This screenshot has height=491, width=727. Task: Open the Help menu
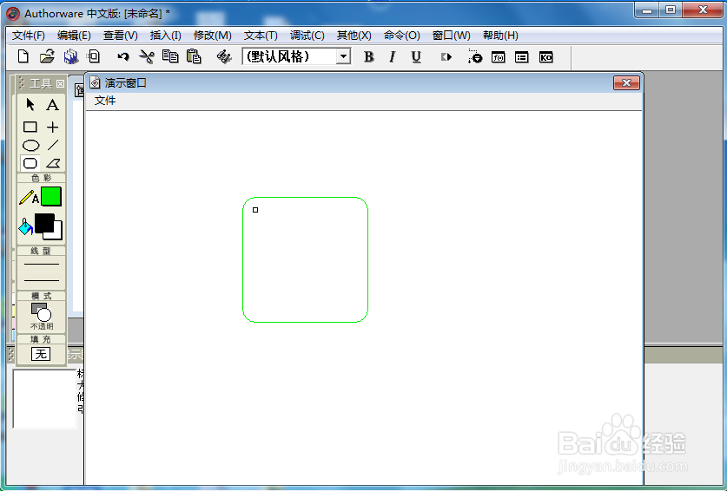pos(500,36)
